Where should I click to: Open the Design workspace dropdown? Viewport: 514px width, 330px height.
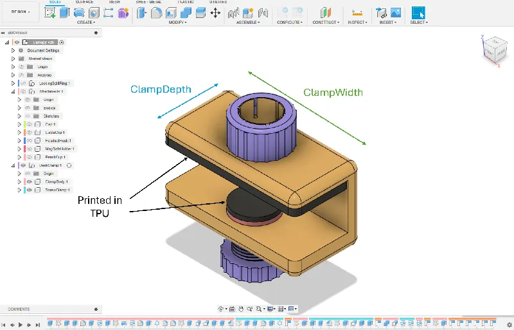[20, 12]
